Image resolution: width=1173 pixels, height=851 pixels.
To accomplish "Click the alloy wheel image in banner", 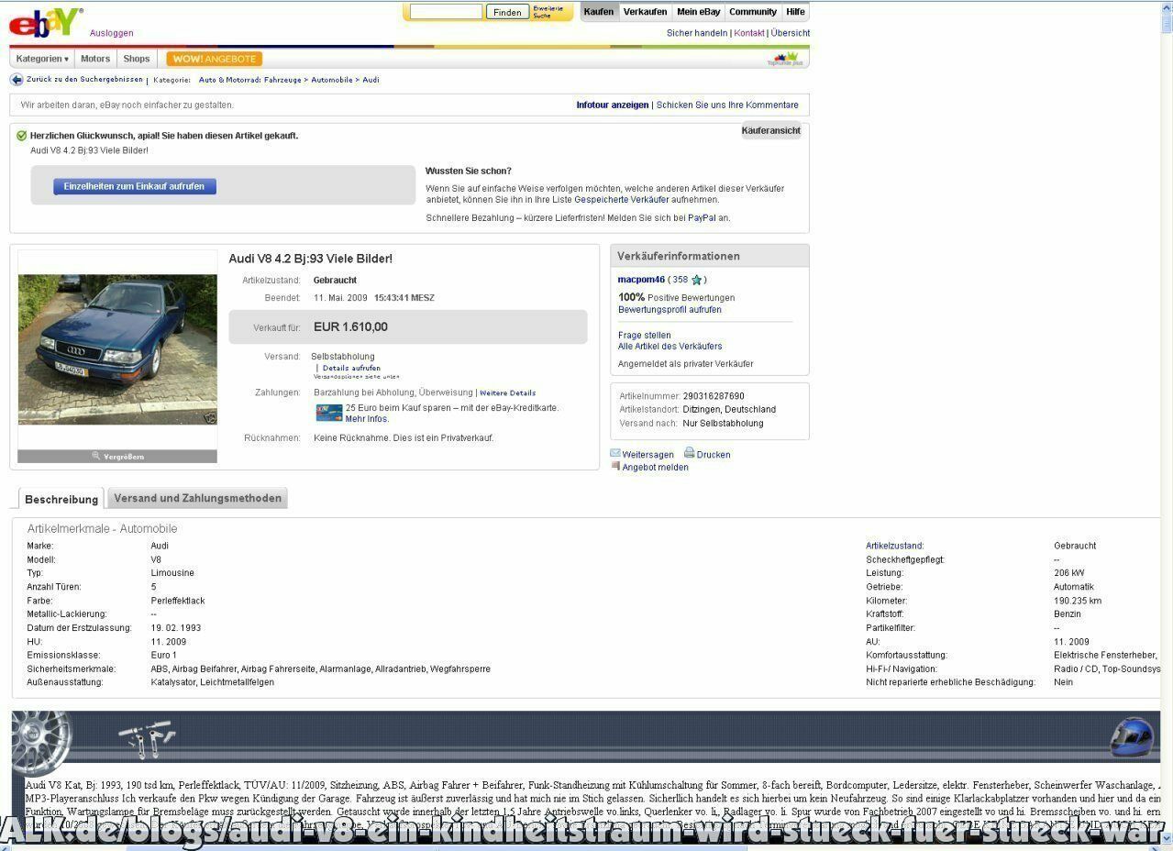I will pos(41,743).
